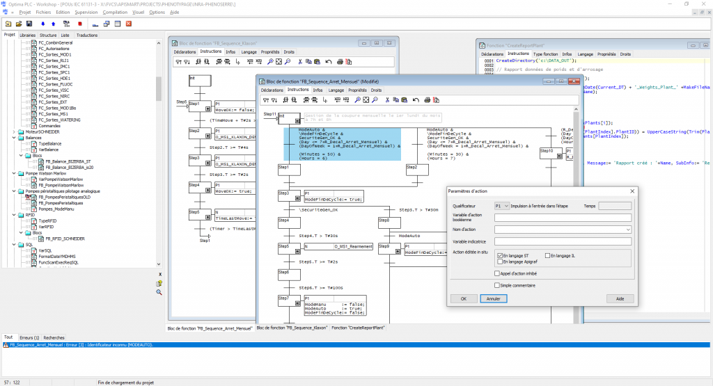Click the red stop square icon
Viewport: 713px width, 386px height.
[80, 24]
